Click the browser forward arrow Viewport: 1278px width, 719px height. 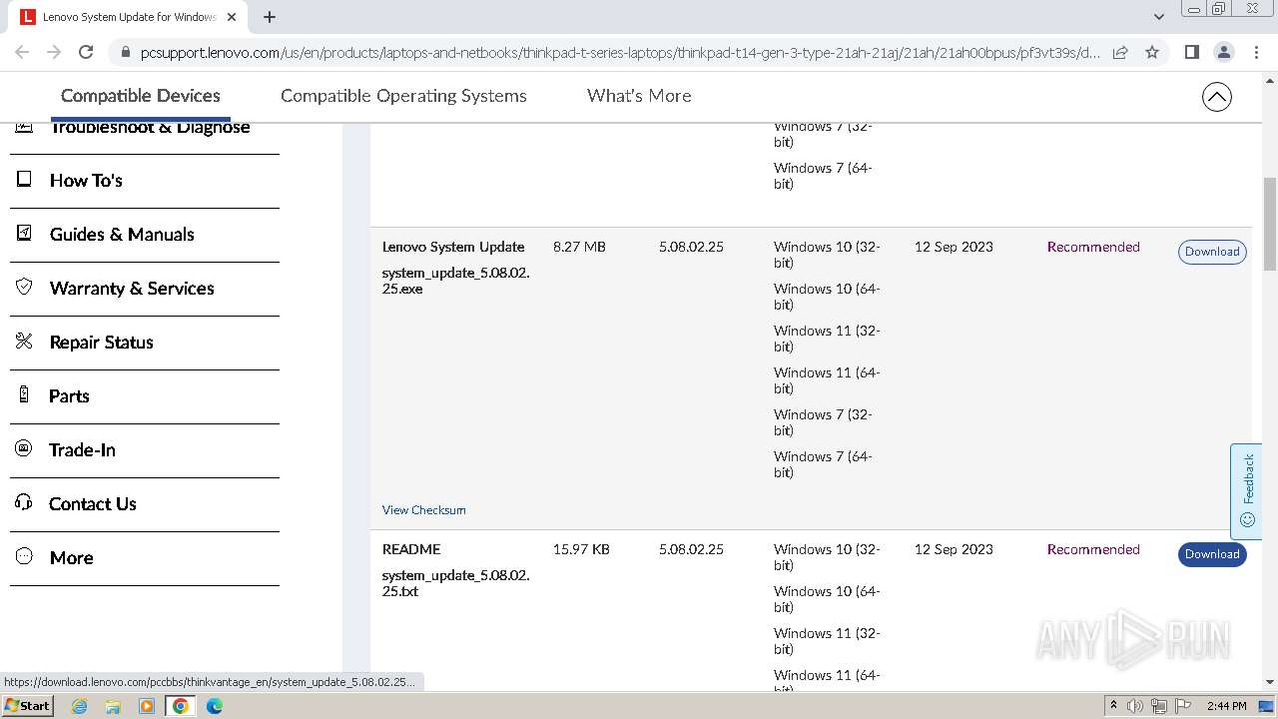(x=54, y=52)
